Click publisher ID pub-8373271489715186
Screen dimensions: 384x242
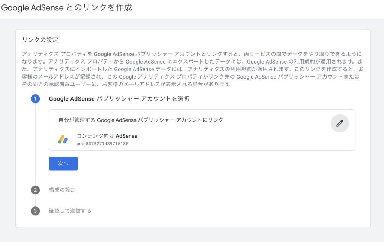102,144
